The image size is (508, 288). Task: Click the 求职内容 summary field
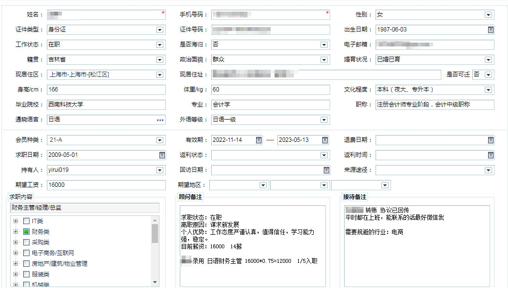(x=85, y=208)
